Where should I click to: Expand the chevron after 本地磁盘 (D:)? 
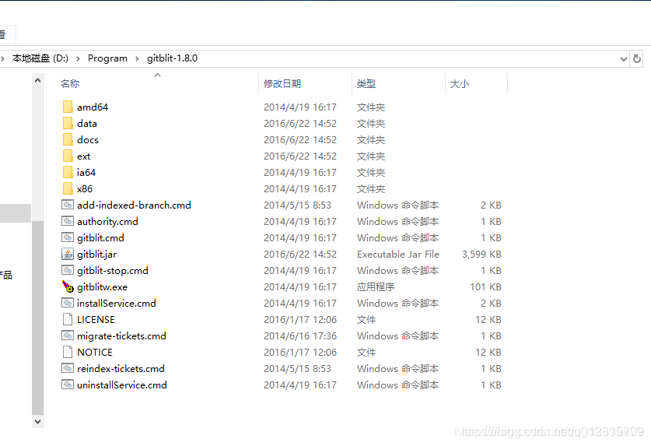pos(78,58)
